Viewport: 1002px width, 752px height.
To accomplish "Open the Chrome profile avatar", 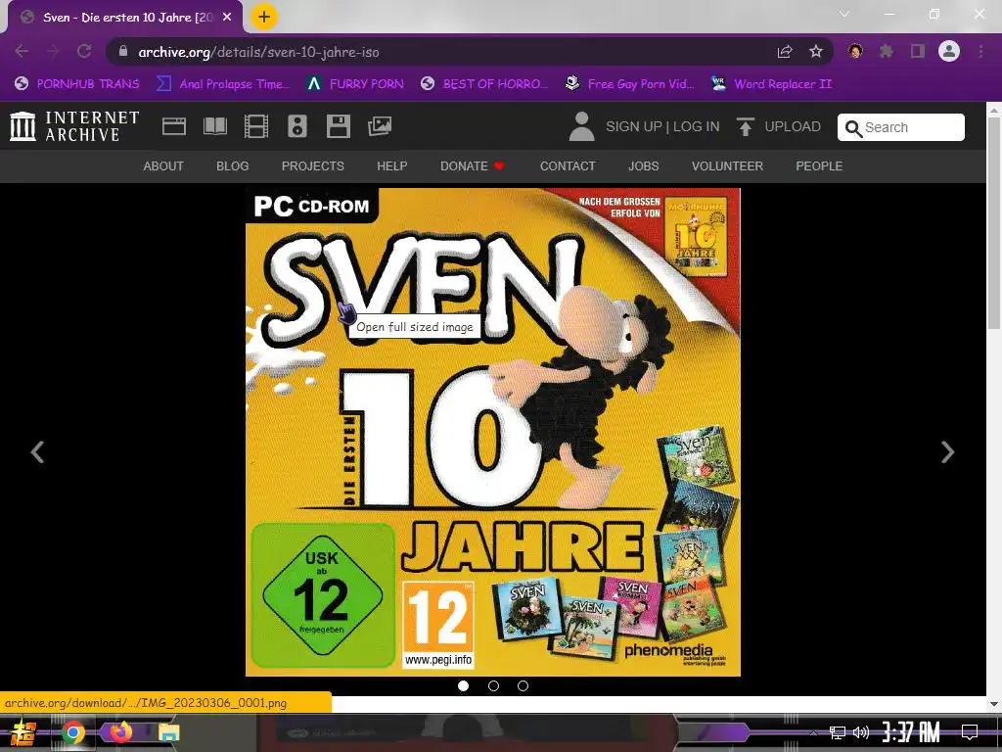I will pyautogui.click(x=949, y=51).
